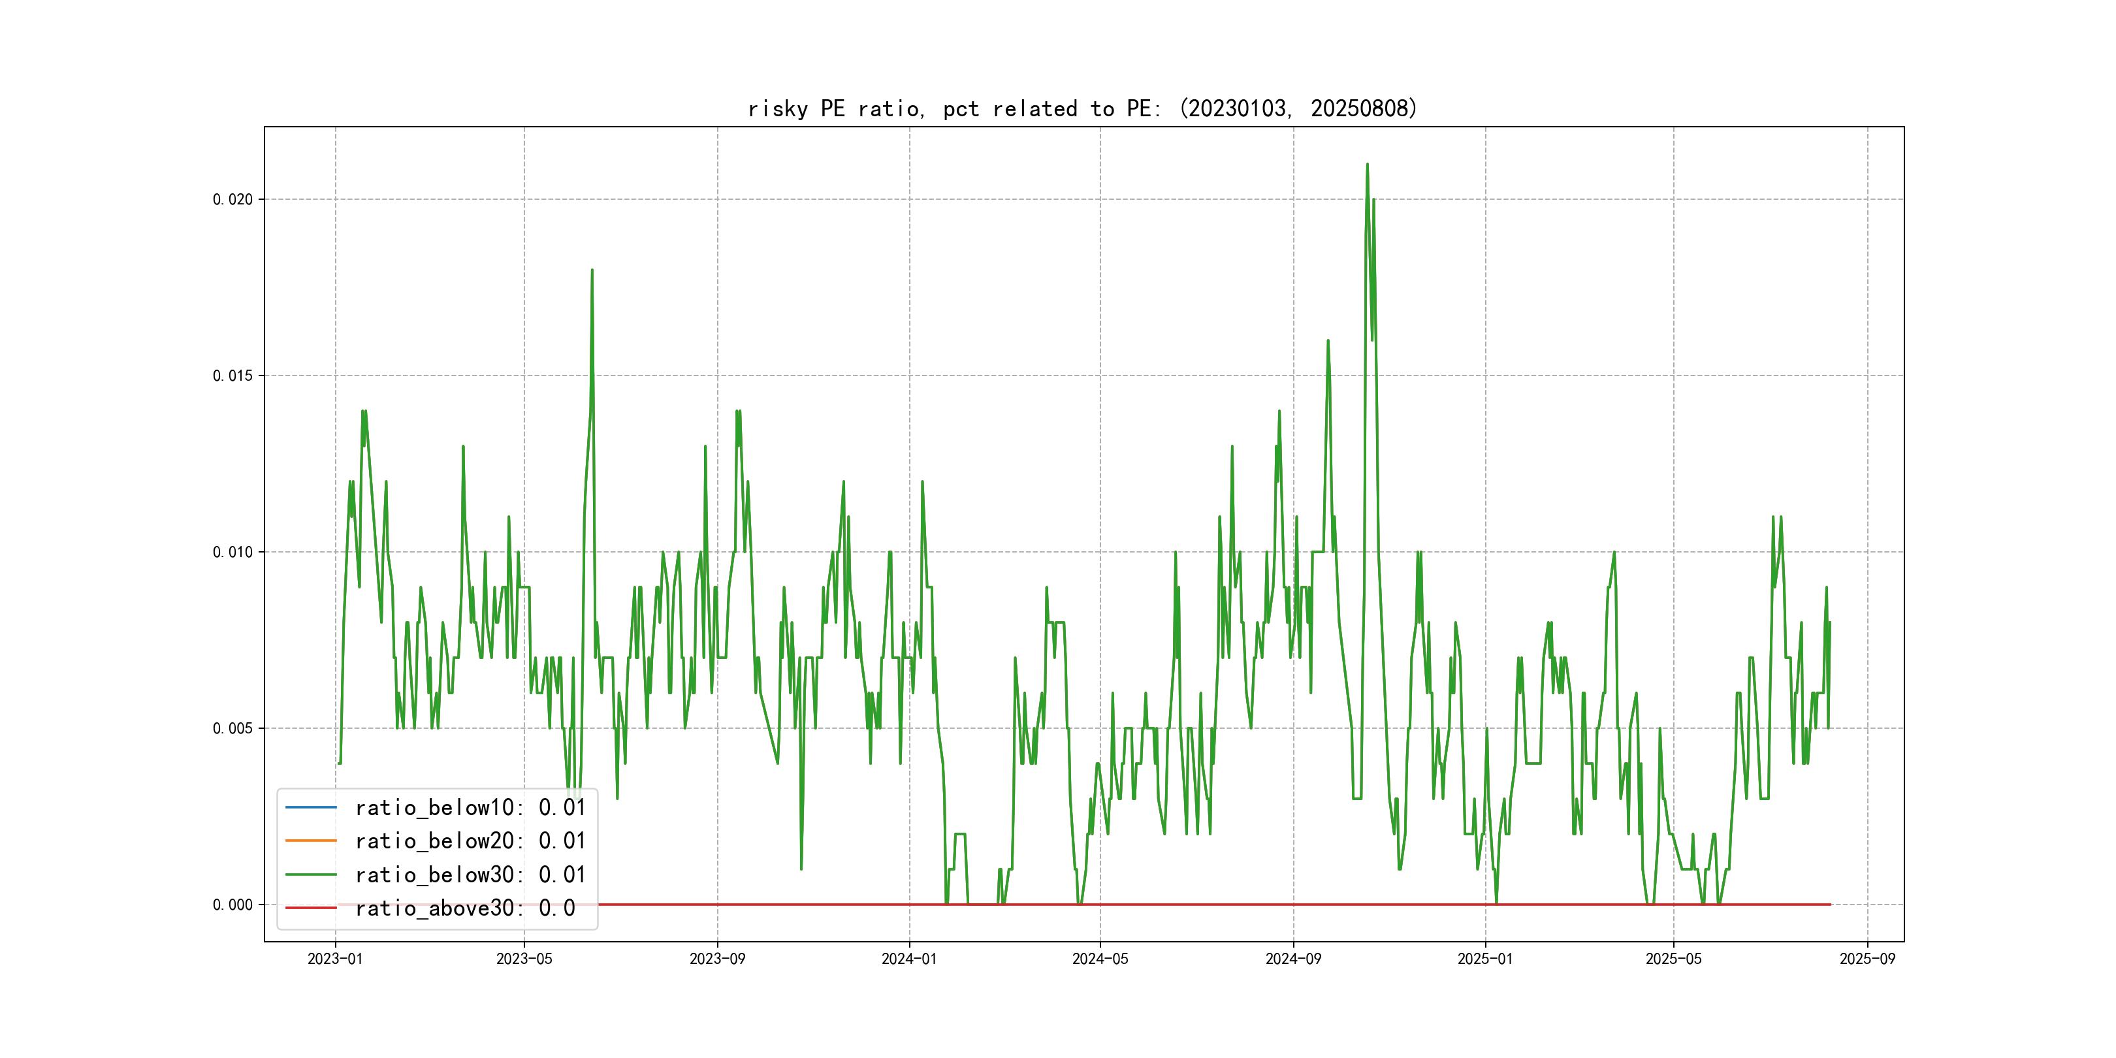2116x1058 pixels.
Task: Click the orange ratio_below20 legend line swatch
Action: 310,841
